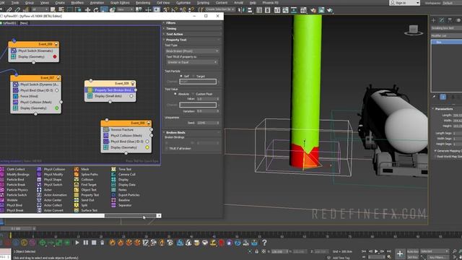Click the Pause button in bottom toolbar
This screenshot has width=462, height=260.
(x=86, y=243)
